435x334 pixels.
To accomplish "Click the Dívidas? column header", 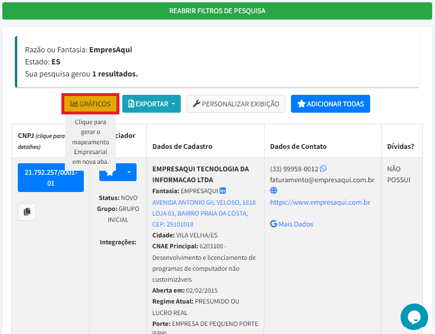I will click(401, 147).
